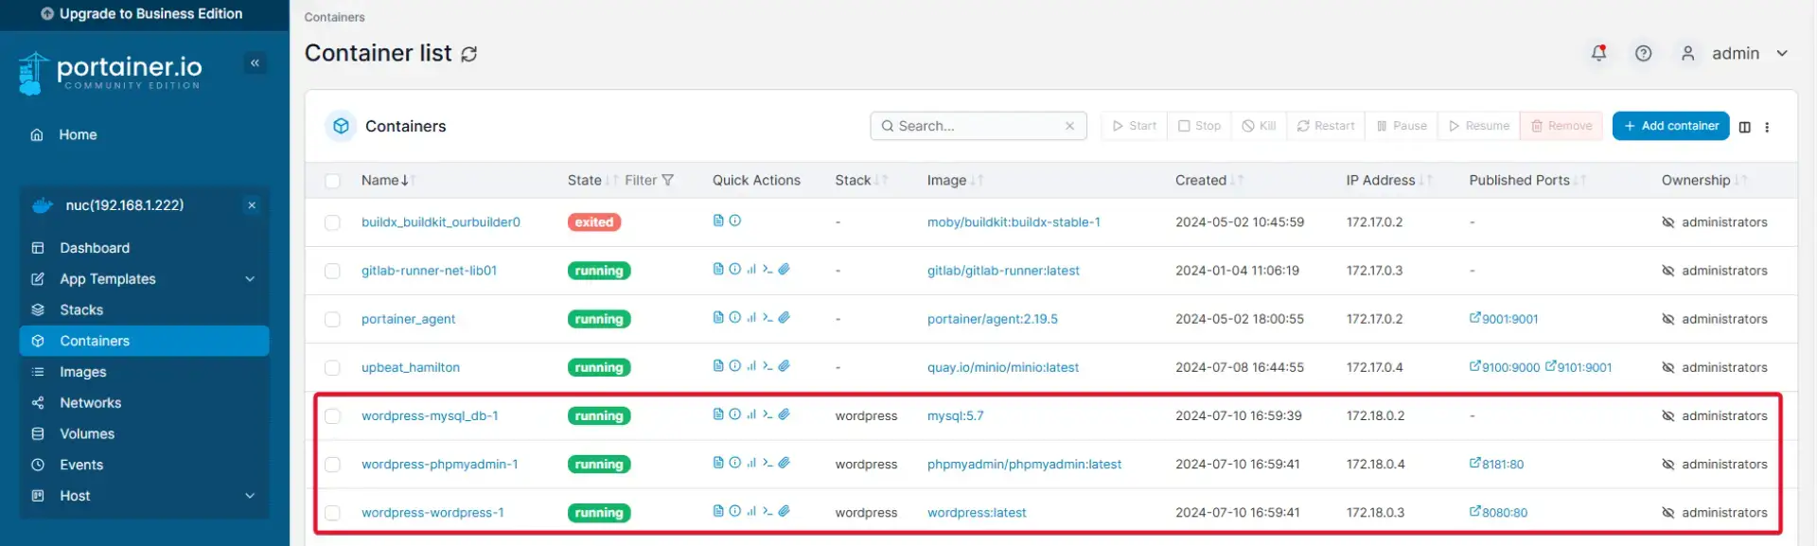This screenshot has width=1817, height=546.
Task: Open logs for upbeat_hamilton
Action: 718,365
